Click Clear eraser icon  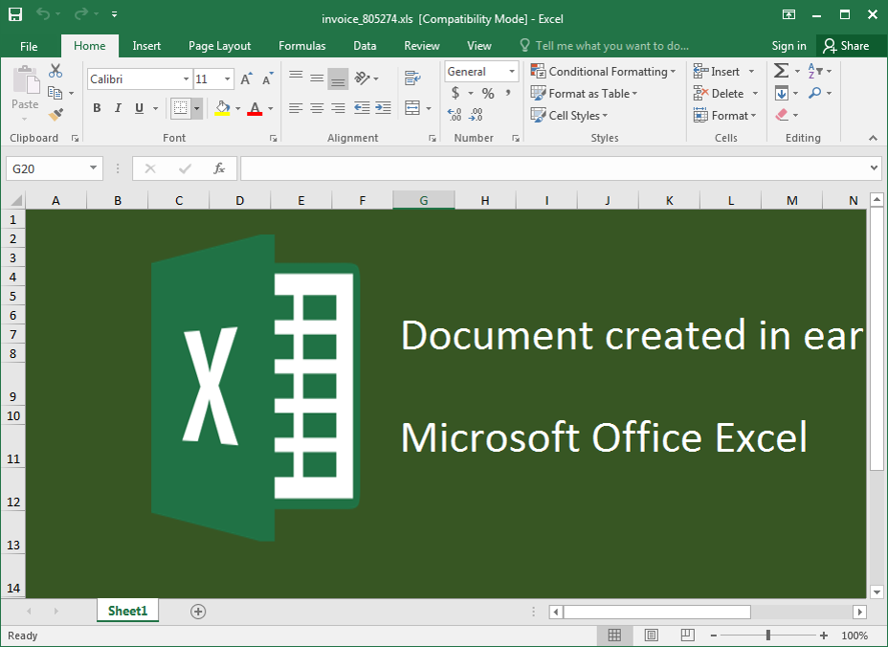tap(782, 115)
